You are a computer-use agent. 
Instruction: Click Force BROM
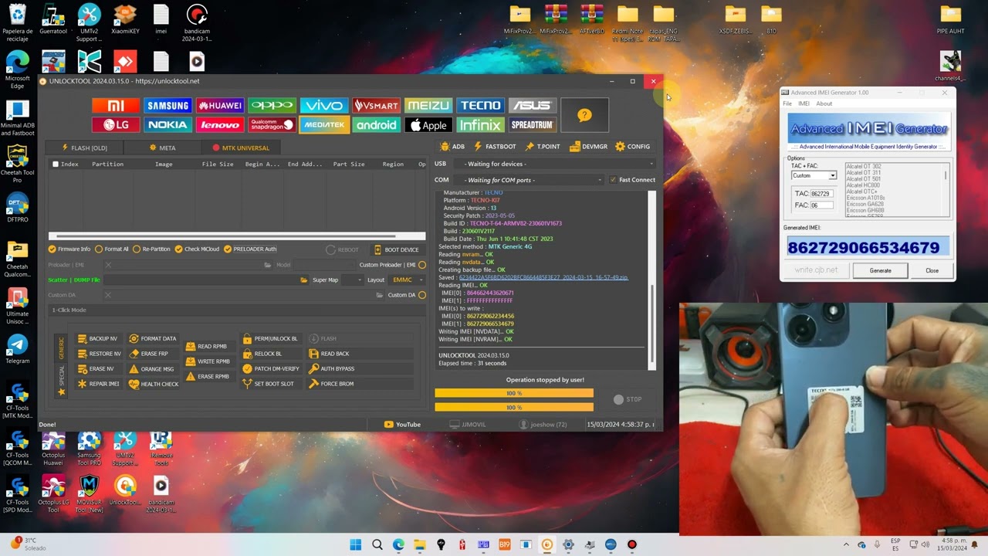tap(331, 384)
